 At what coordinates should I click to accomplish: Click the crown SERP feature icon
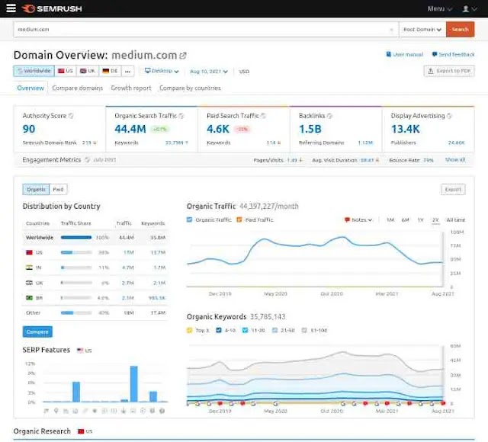pyautogui.click(x=124, y=411)
